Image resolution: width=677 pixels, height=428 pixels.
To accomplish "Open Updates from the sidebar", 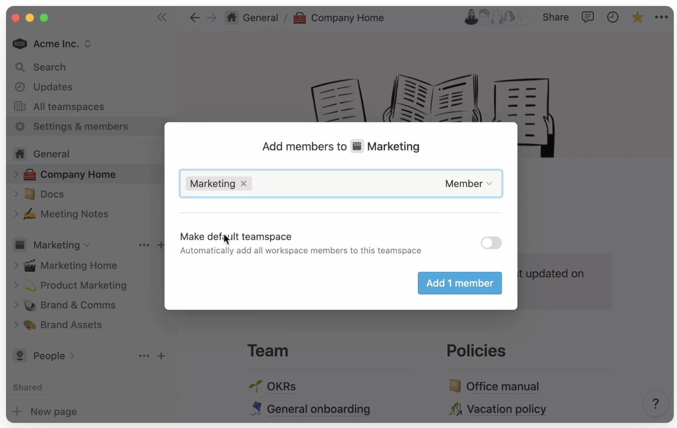I will [52, 87].
